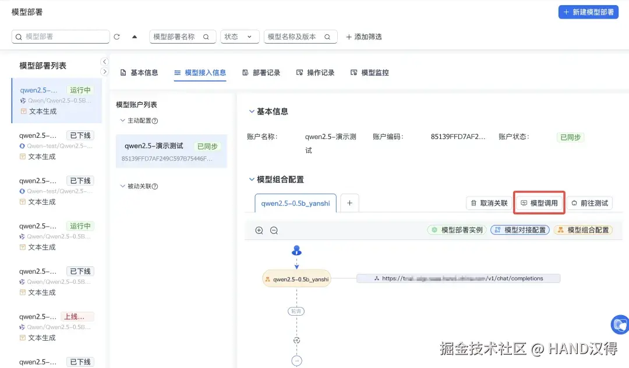Screen dimensions: 629x368
Task: Expand the 被动关联 section
Action: [x=123, y=186]
